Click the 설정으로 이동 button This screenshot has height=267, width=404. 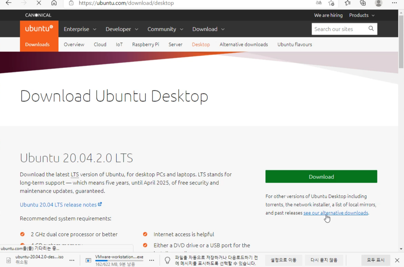[x=284, y=260]
